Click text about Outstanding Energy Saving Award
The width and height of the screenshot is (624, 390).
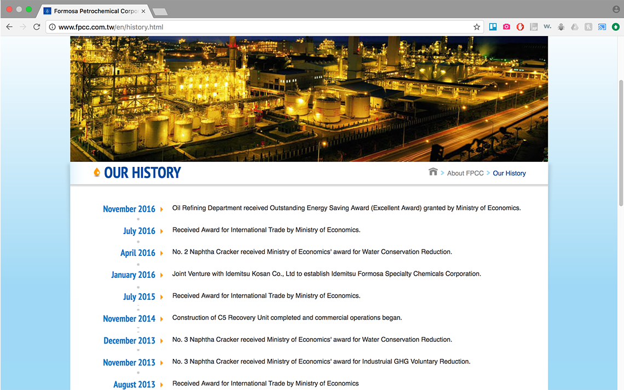coord(346,208)
